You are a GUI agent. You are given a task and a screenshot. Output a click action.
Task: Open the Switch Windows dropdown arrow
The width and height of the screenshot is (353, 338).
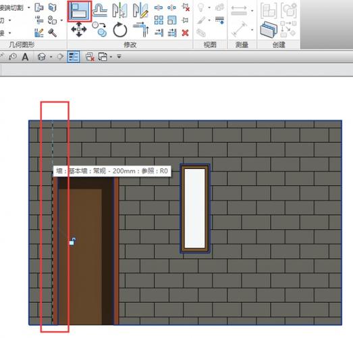tap(111, 57)
